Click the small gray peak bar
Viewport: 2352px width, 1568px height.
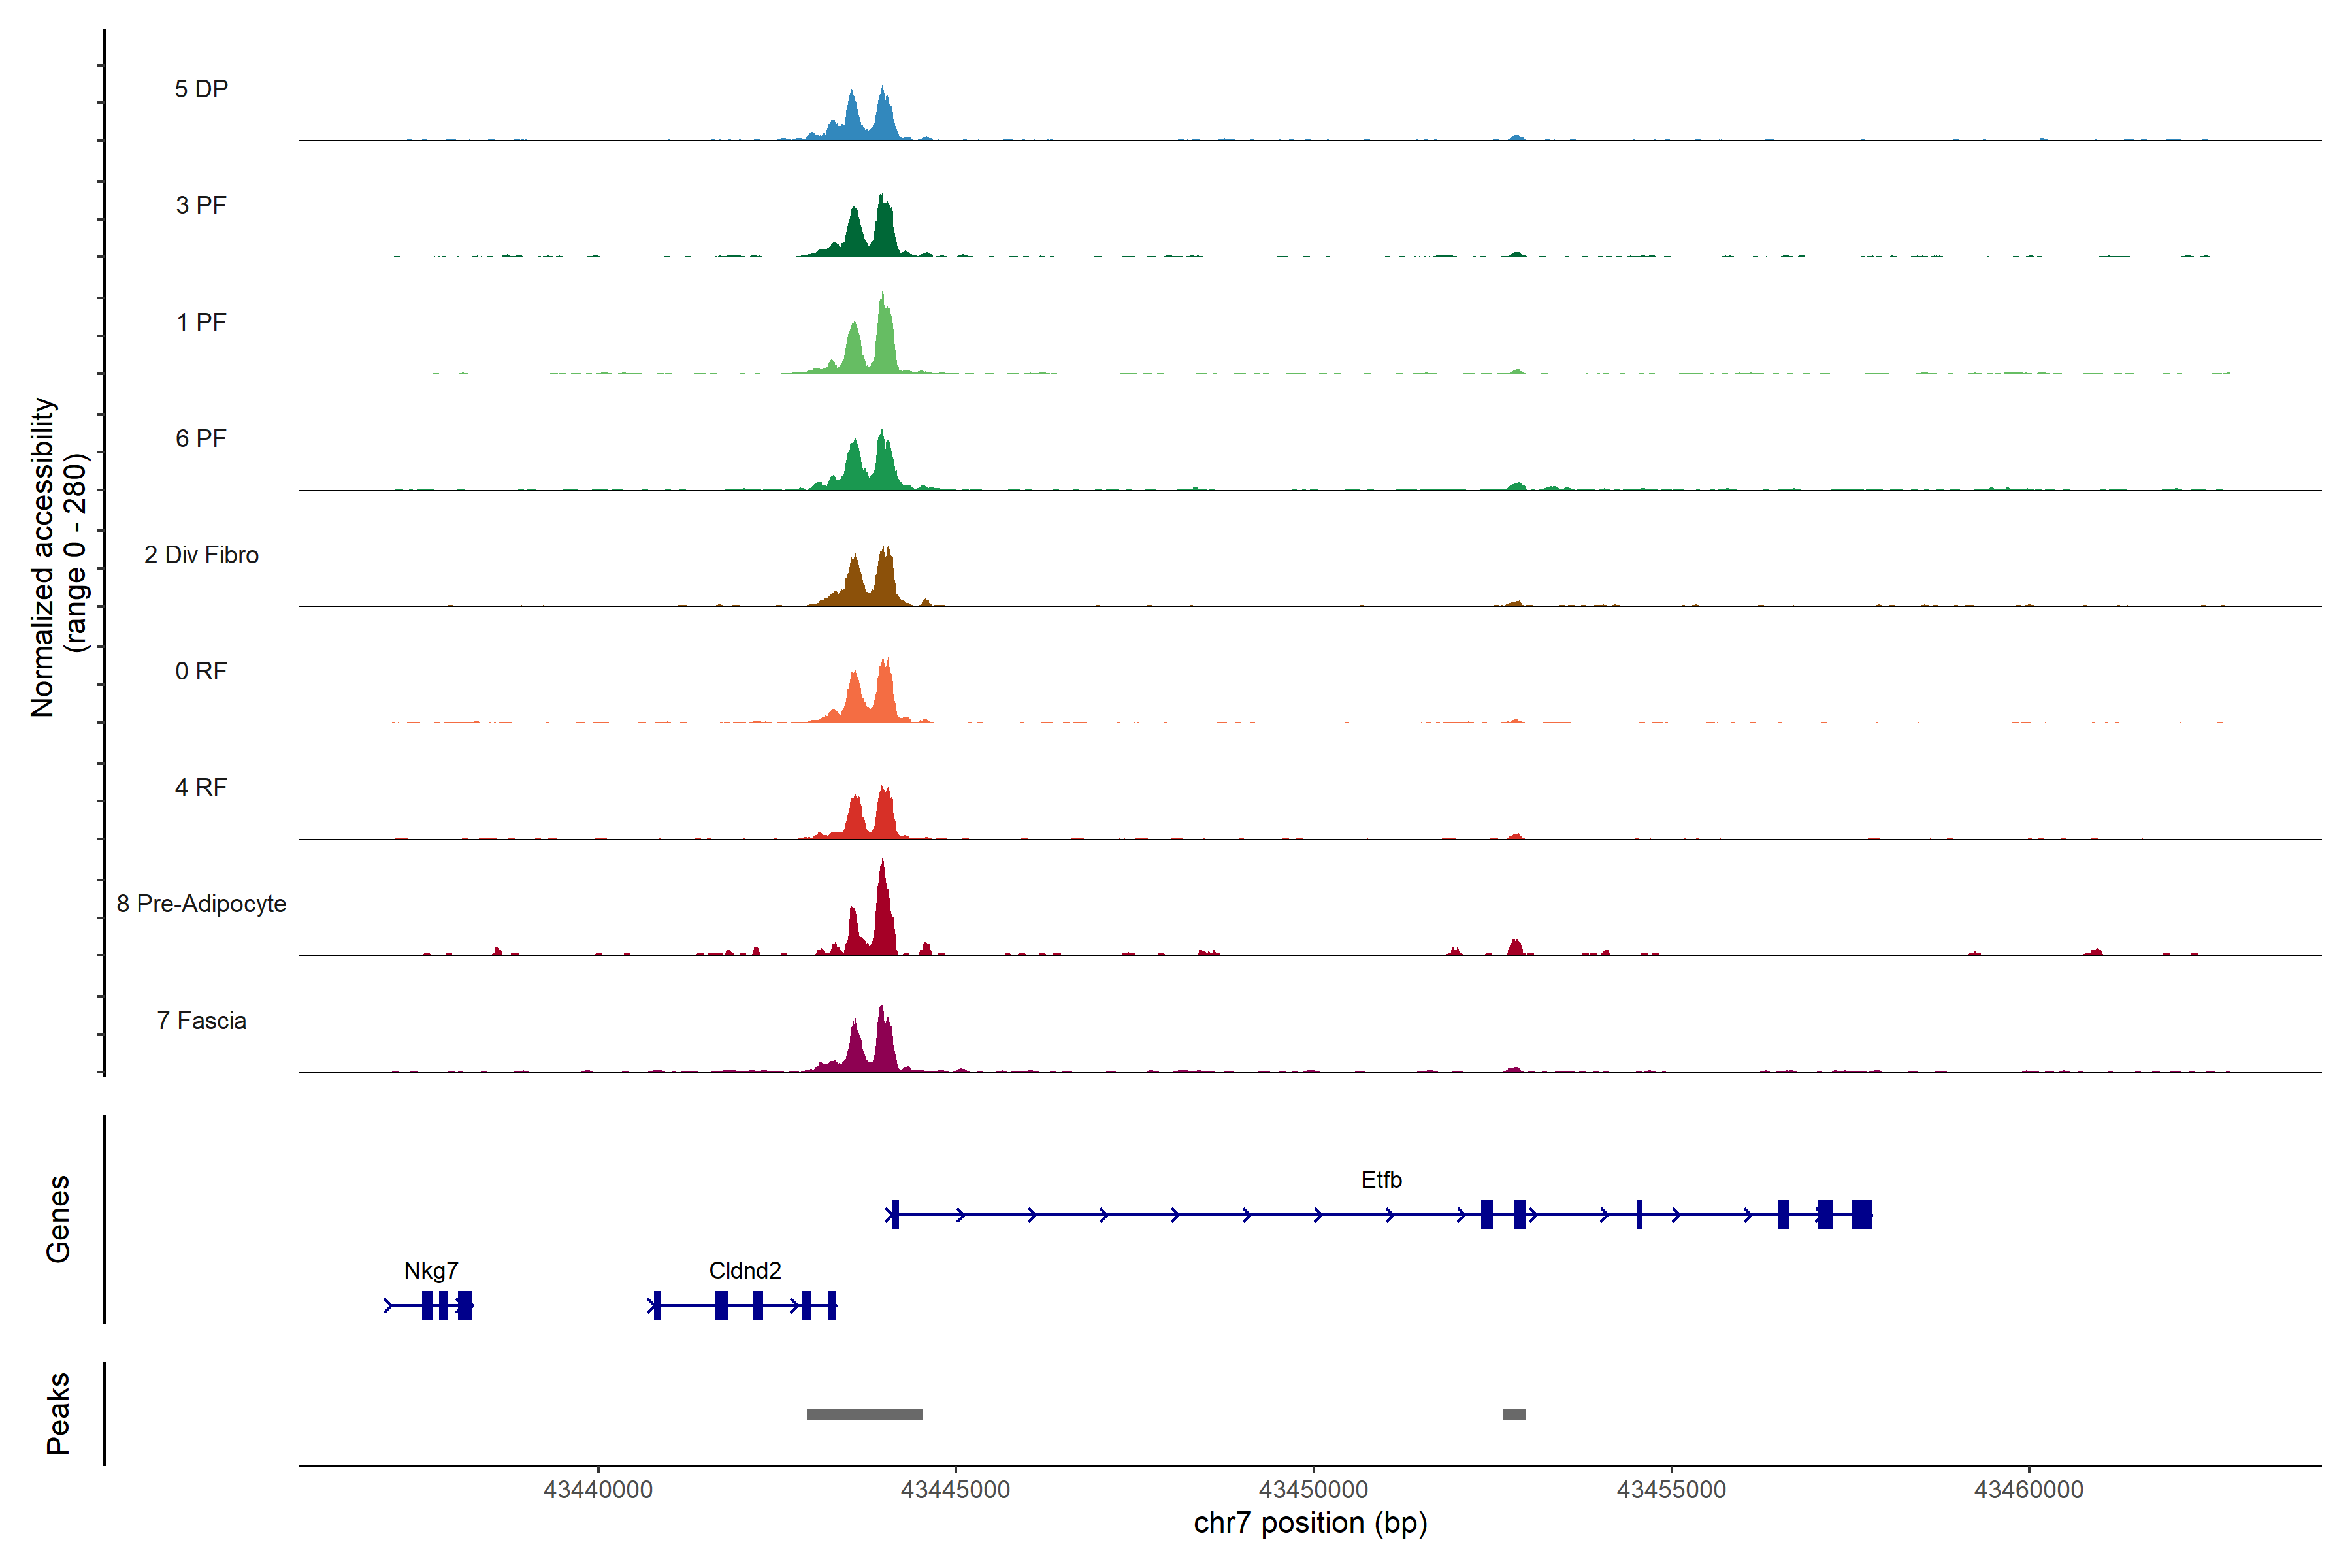click(x=1514, y=1414)
